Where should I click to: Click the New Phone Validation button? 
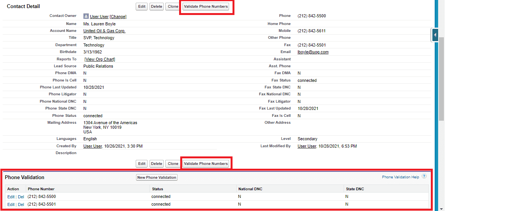(x=157, y=178)
